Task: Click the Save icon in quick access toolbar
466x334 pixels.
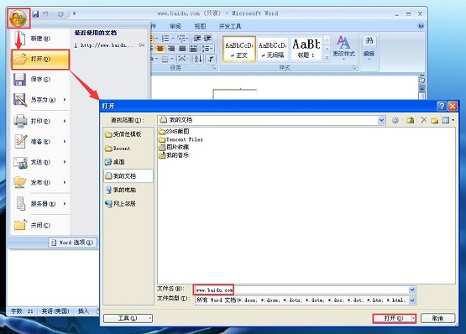Action: click(35, 13)
